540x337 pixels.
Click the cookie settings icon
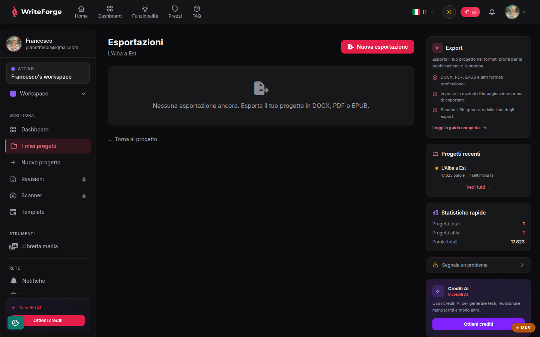(16, 323)
